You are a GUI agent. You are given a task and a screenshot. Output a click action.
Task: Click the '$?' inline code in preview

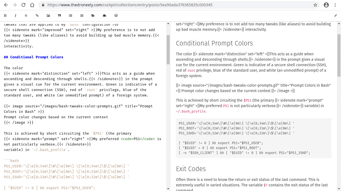coord(265,185)
